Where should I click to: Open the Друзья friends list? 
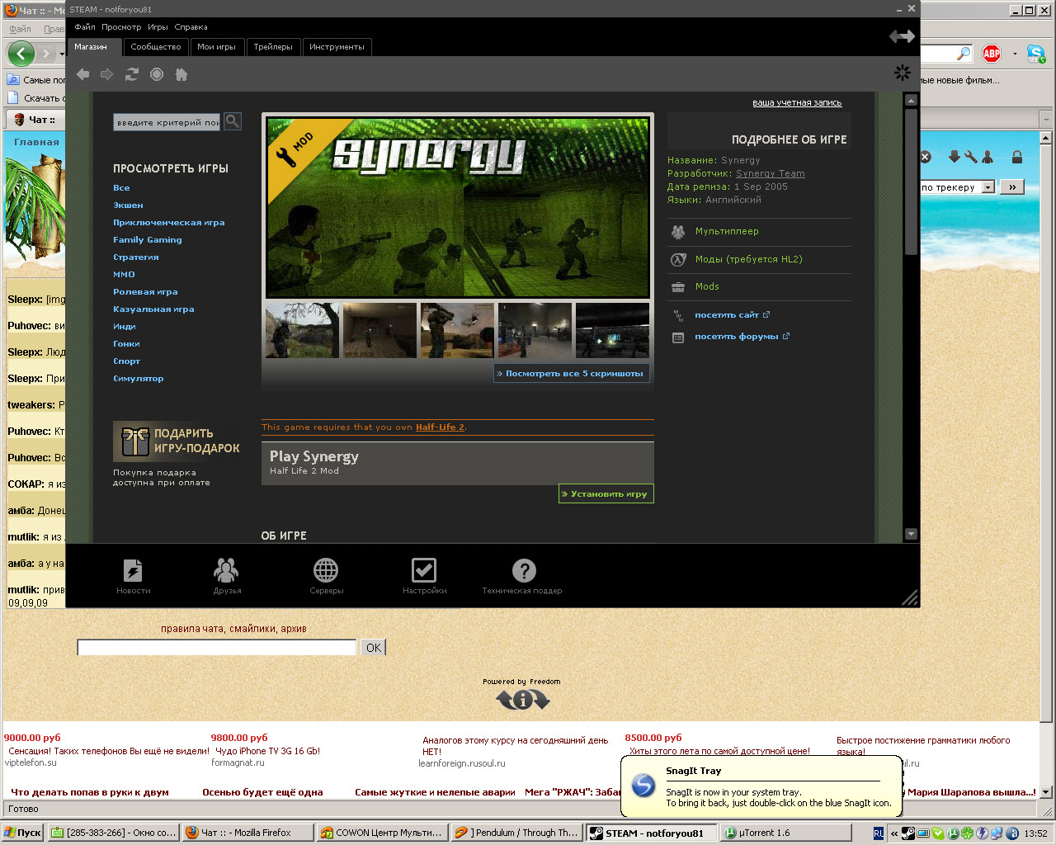227,576
